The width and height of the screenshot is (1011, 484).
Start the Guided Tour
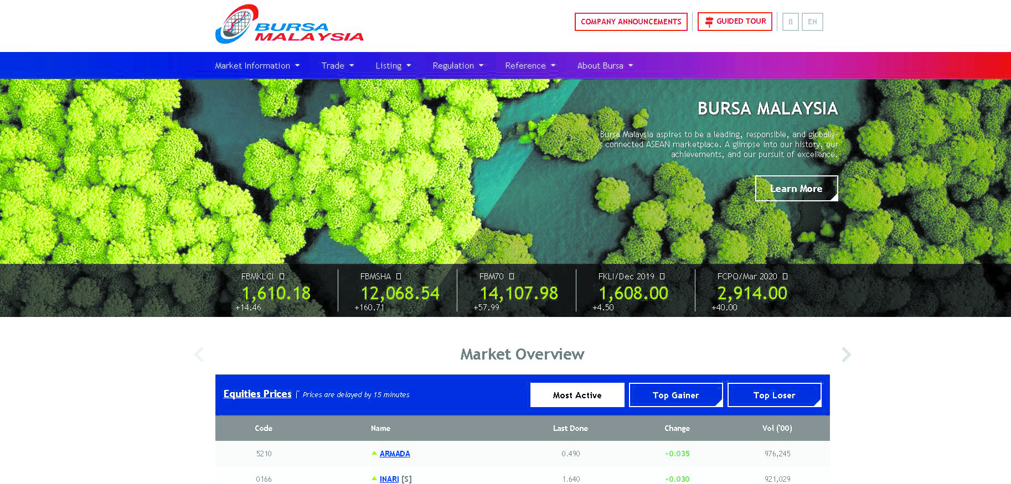pos(735,22)
